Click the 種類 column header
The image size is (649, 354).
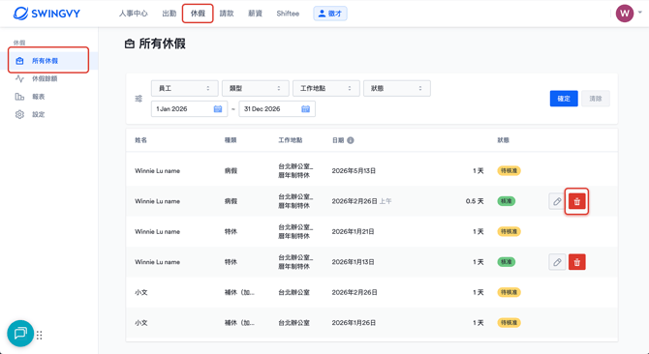click(x=231, y=140)
